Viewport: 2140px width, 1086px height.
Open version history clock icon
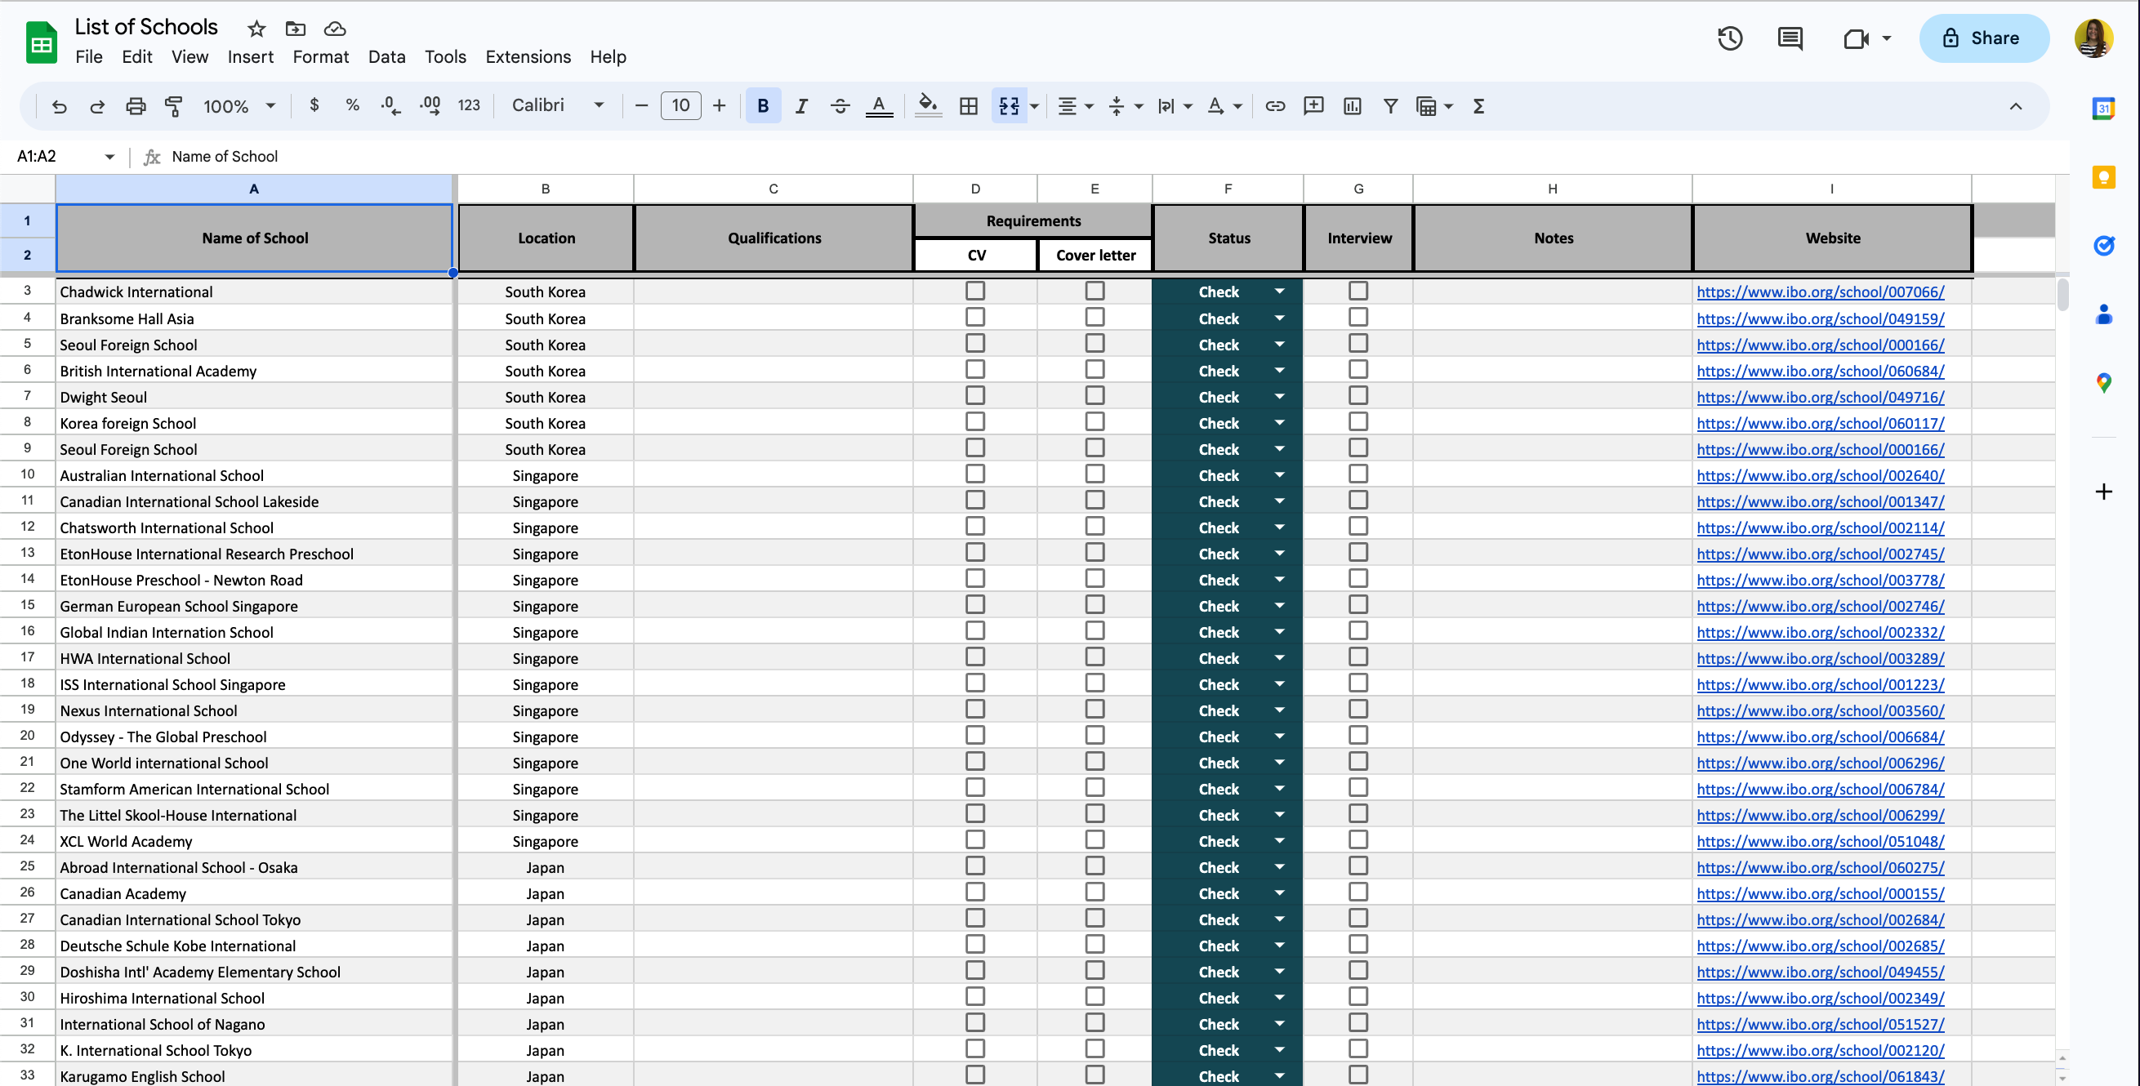coord(1730,38)
